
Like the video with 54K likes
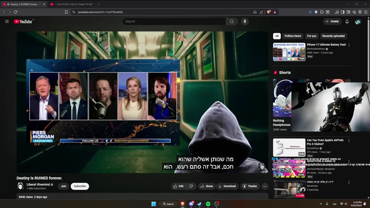point(178,186)
